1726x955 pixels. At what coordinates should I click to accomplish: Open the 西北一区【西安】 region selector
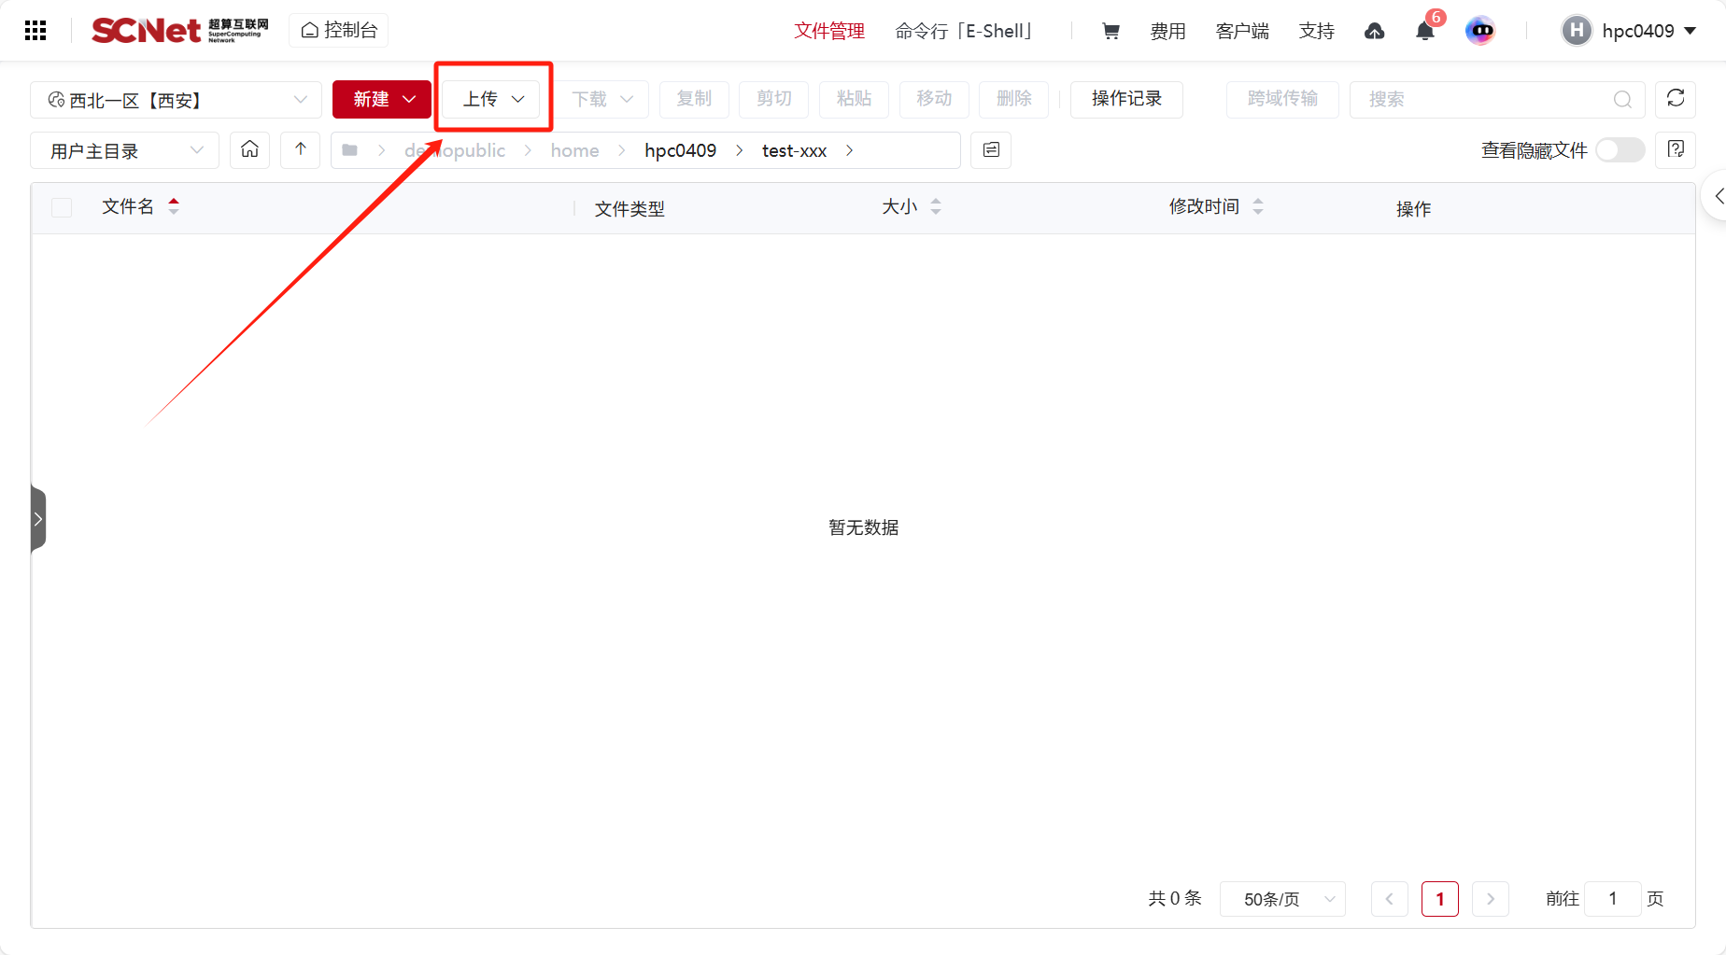pyautogui.click(x=176, y=100)
